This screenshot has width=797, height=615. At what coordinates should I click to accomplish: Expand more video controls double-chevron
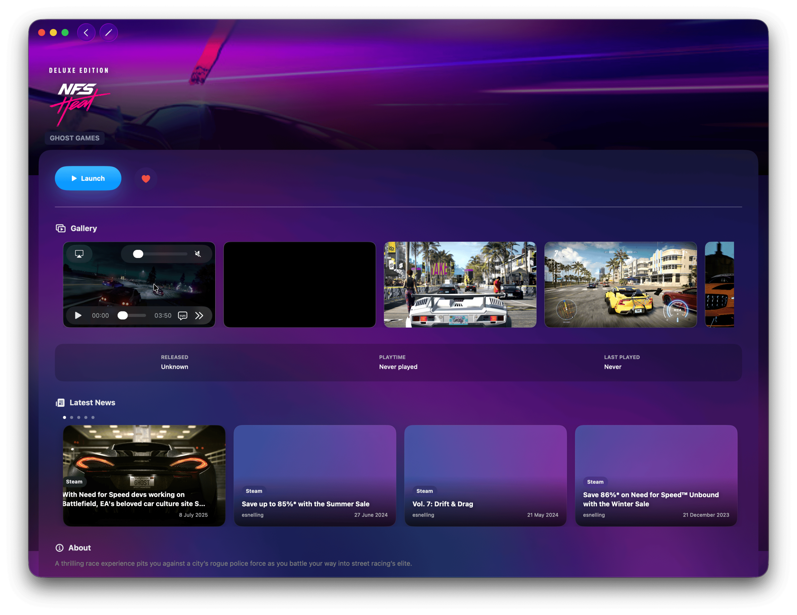199,316
